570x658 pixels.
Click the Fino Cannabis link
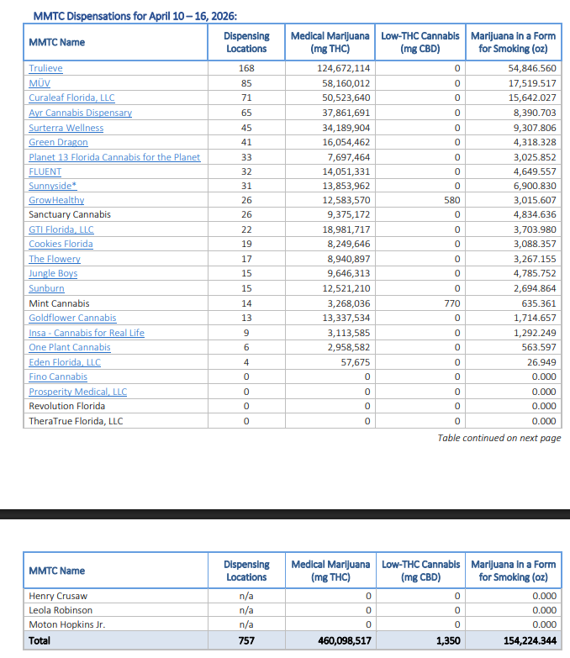pyautogui.click(x=58, y=376)
